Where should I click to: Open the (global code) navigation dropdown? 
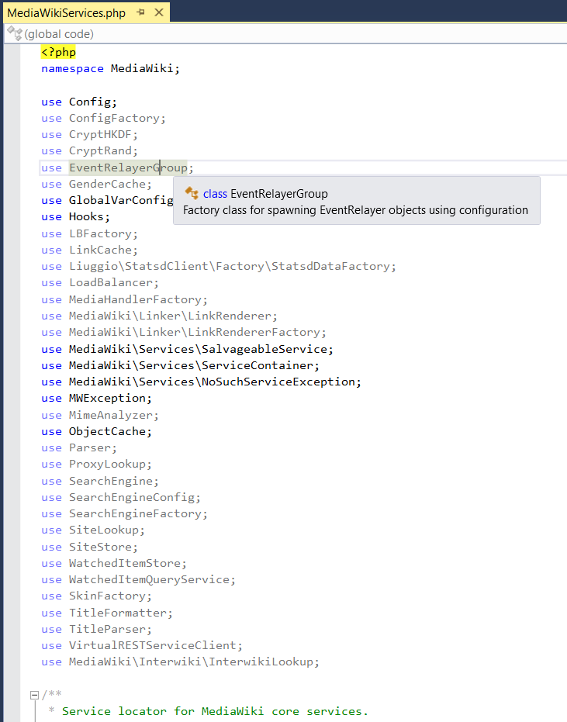click(285, 34)
